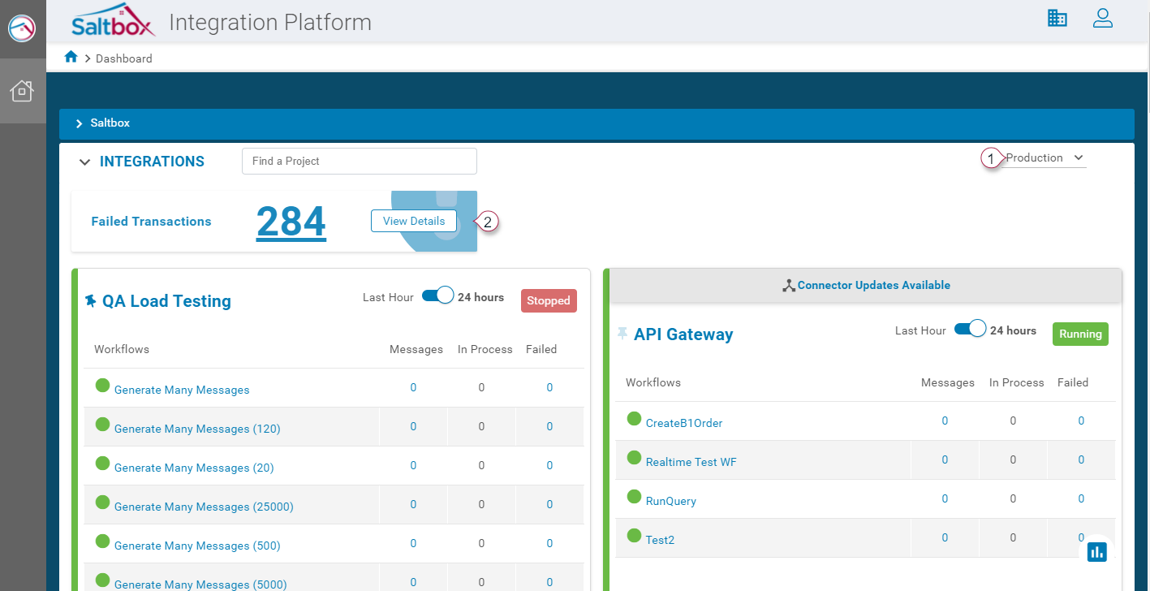Open Generate Many Messages (500) workflow
The width and height of the screenshot is (1150, 591).
[x=197, y=546]
